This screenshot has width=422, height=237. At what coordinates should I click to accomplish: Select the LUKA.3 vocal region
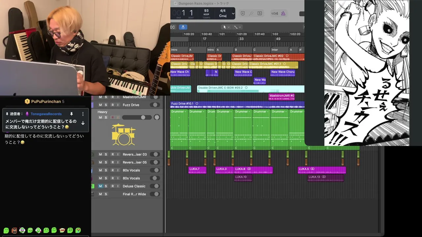point(225,170)
